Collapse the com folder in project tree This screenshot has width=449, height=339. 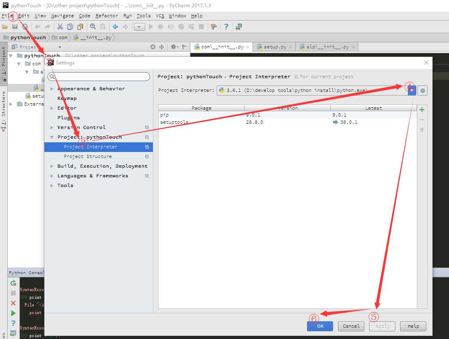pos(19,64)
